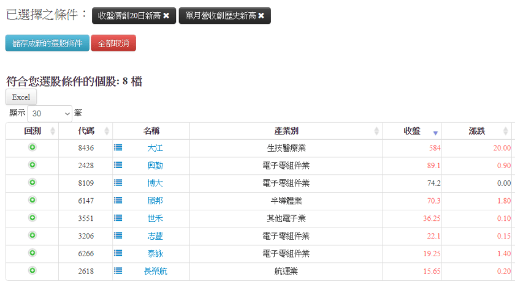Sort table by 收盤 column header
The image size is (515, 285).
pos(412,131)
